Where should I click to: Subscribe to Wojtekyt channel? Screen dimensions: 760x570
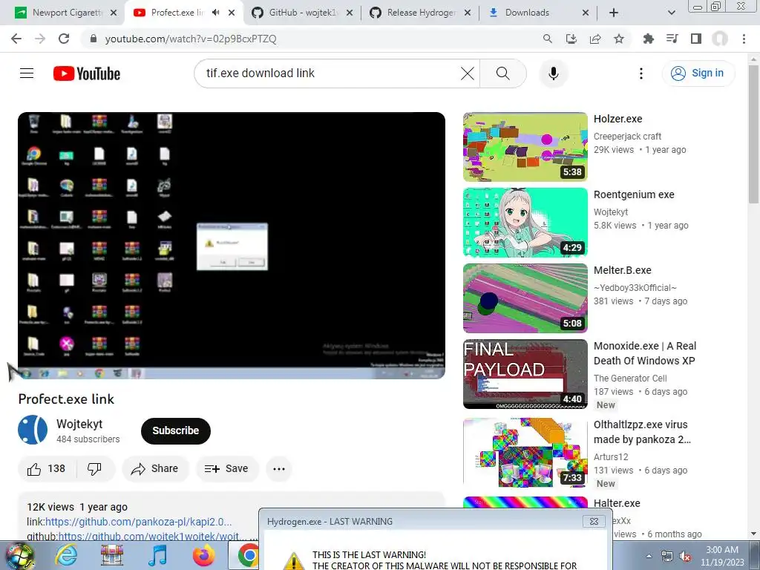175,430
